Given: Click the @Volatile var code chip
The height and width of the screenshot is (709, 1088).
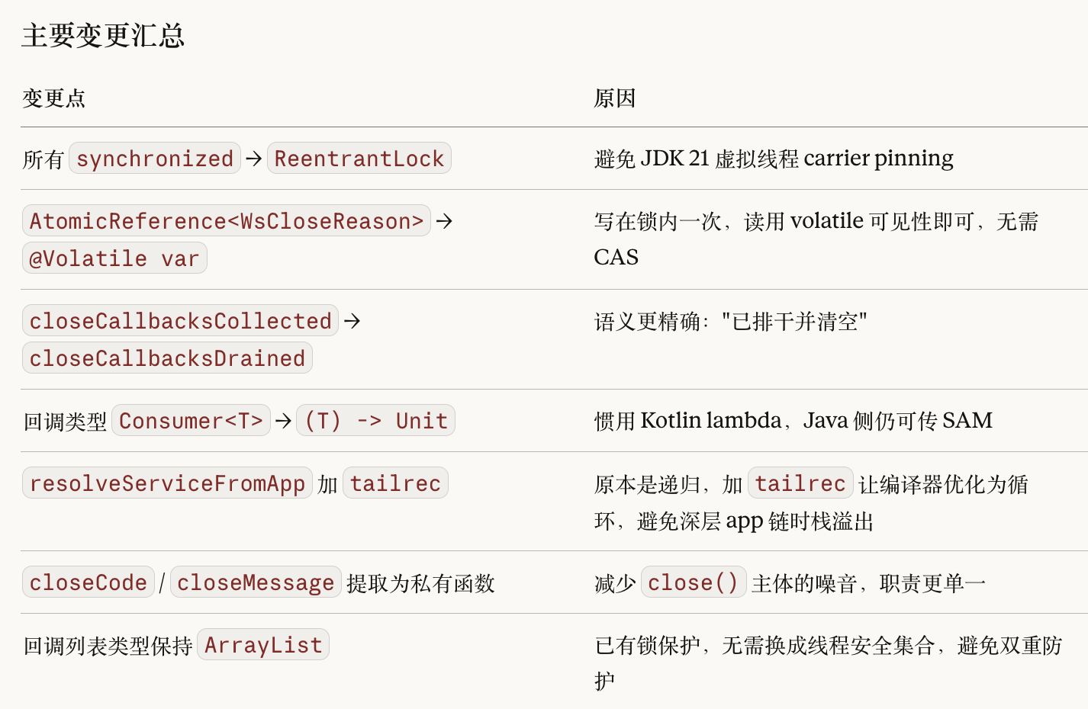Looking at the screenshot, I should (x=114, y=258).
